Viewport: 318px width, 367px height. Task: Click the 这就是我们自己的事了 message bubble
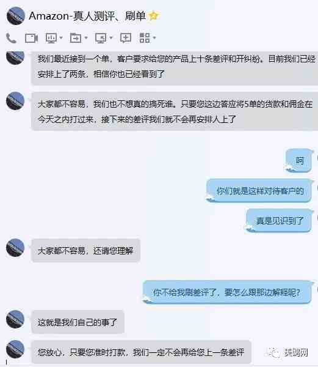point(78,322)
